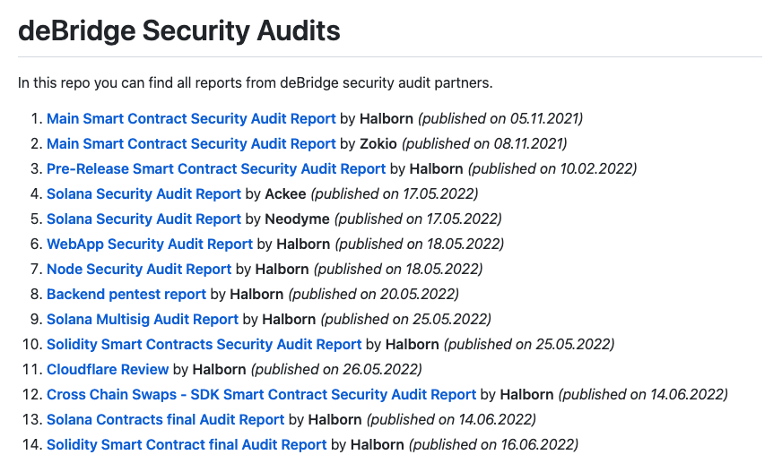Click the deBridge Security Audits heading

[x=179, y=30]
